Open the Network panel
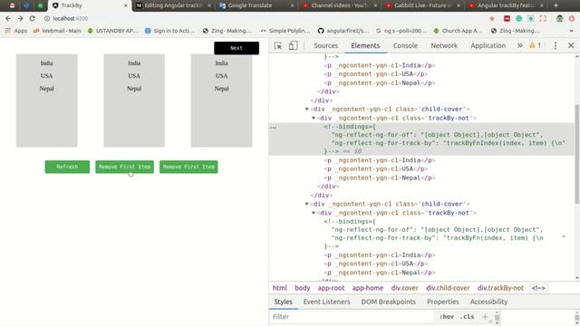 (444, 45)
